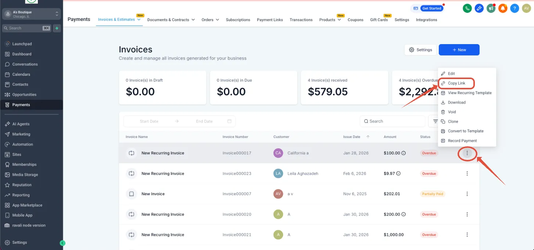The image size is (534, 250).
Task: Click the blue New invoice button
Action: coord(459,50)
